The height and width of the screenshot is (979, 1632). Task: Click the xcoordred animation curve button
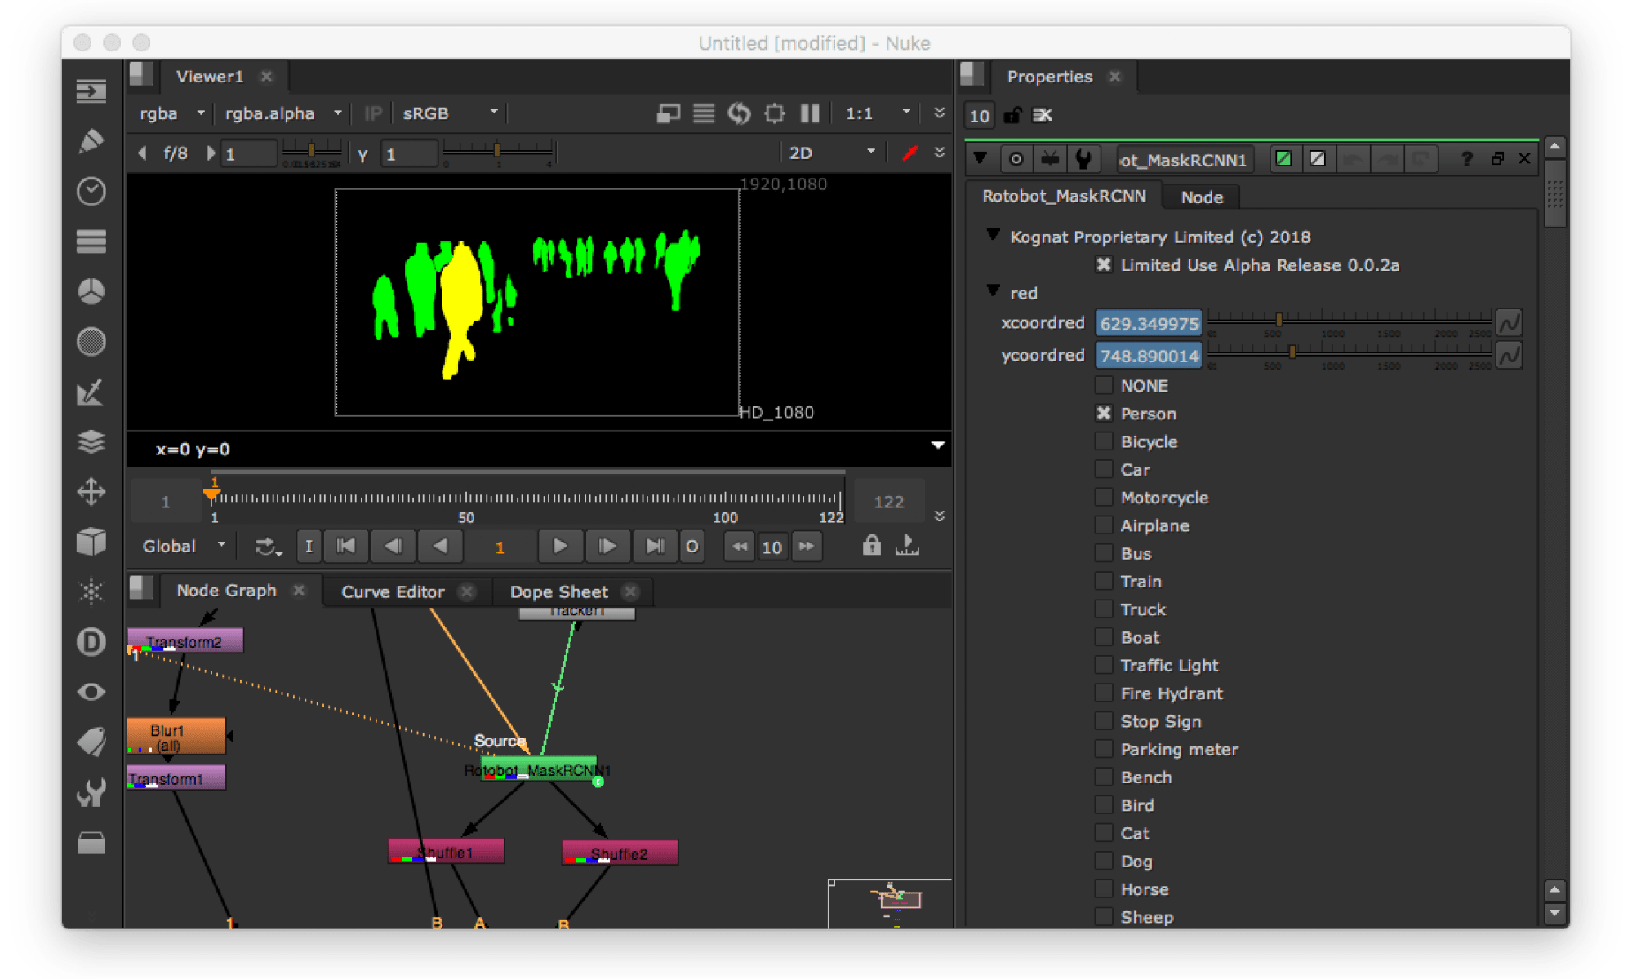coord(1509,323)
